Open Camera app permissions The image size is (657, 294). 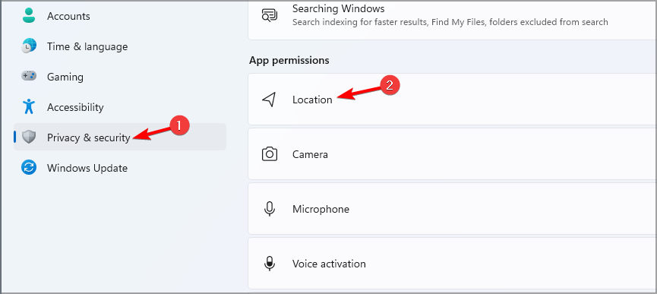[453, 154]
